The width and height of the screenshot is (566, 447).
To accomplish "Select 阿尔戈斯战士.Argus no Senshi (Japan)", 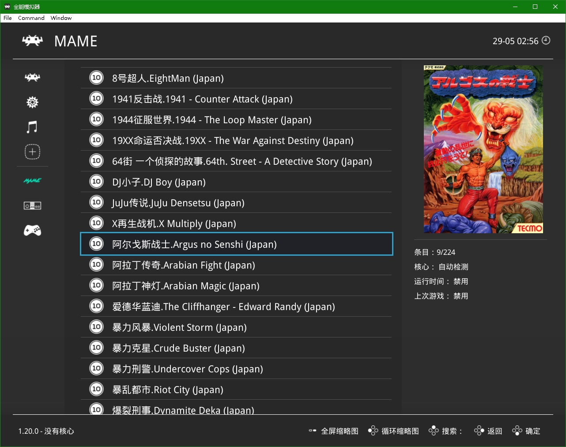I will [236, 244].
